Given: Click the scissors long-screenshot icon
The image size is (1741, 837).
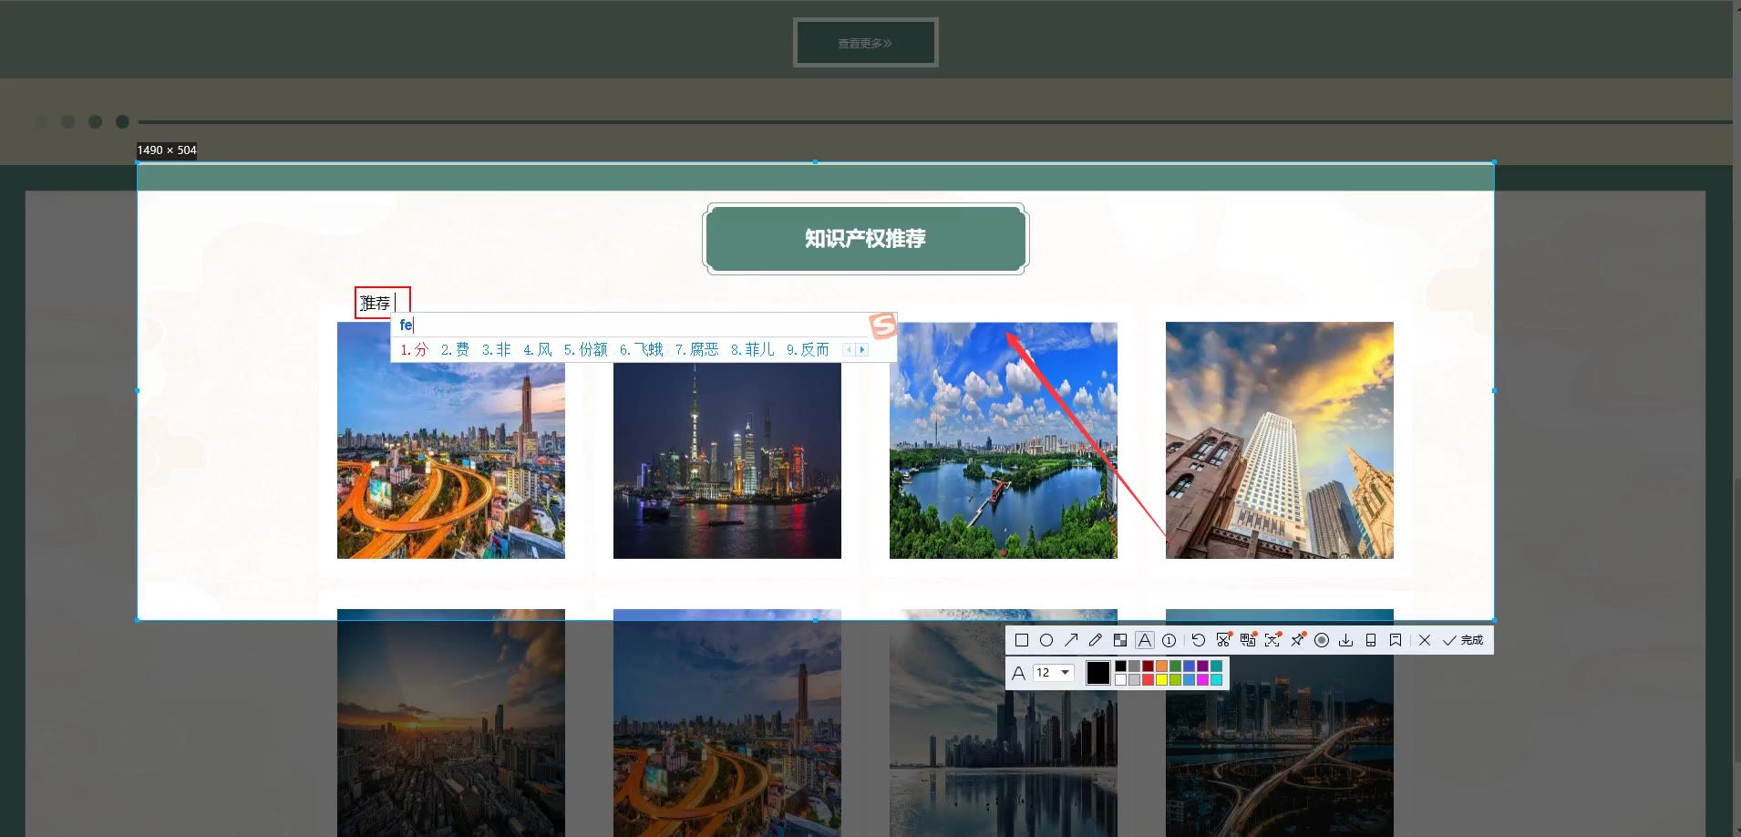Looking at the screenshot, I should (x=1224, y=640).
